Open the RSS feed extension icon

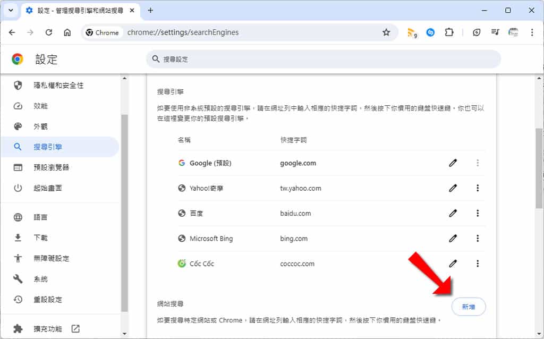click(x=412, y=32)
